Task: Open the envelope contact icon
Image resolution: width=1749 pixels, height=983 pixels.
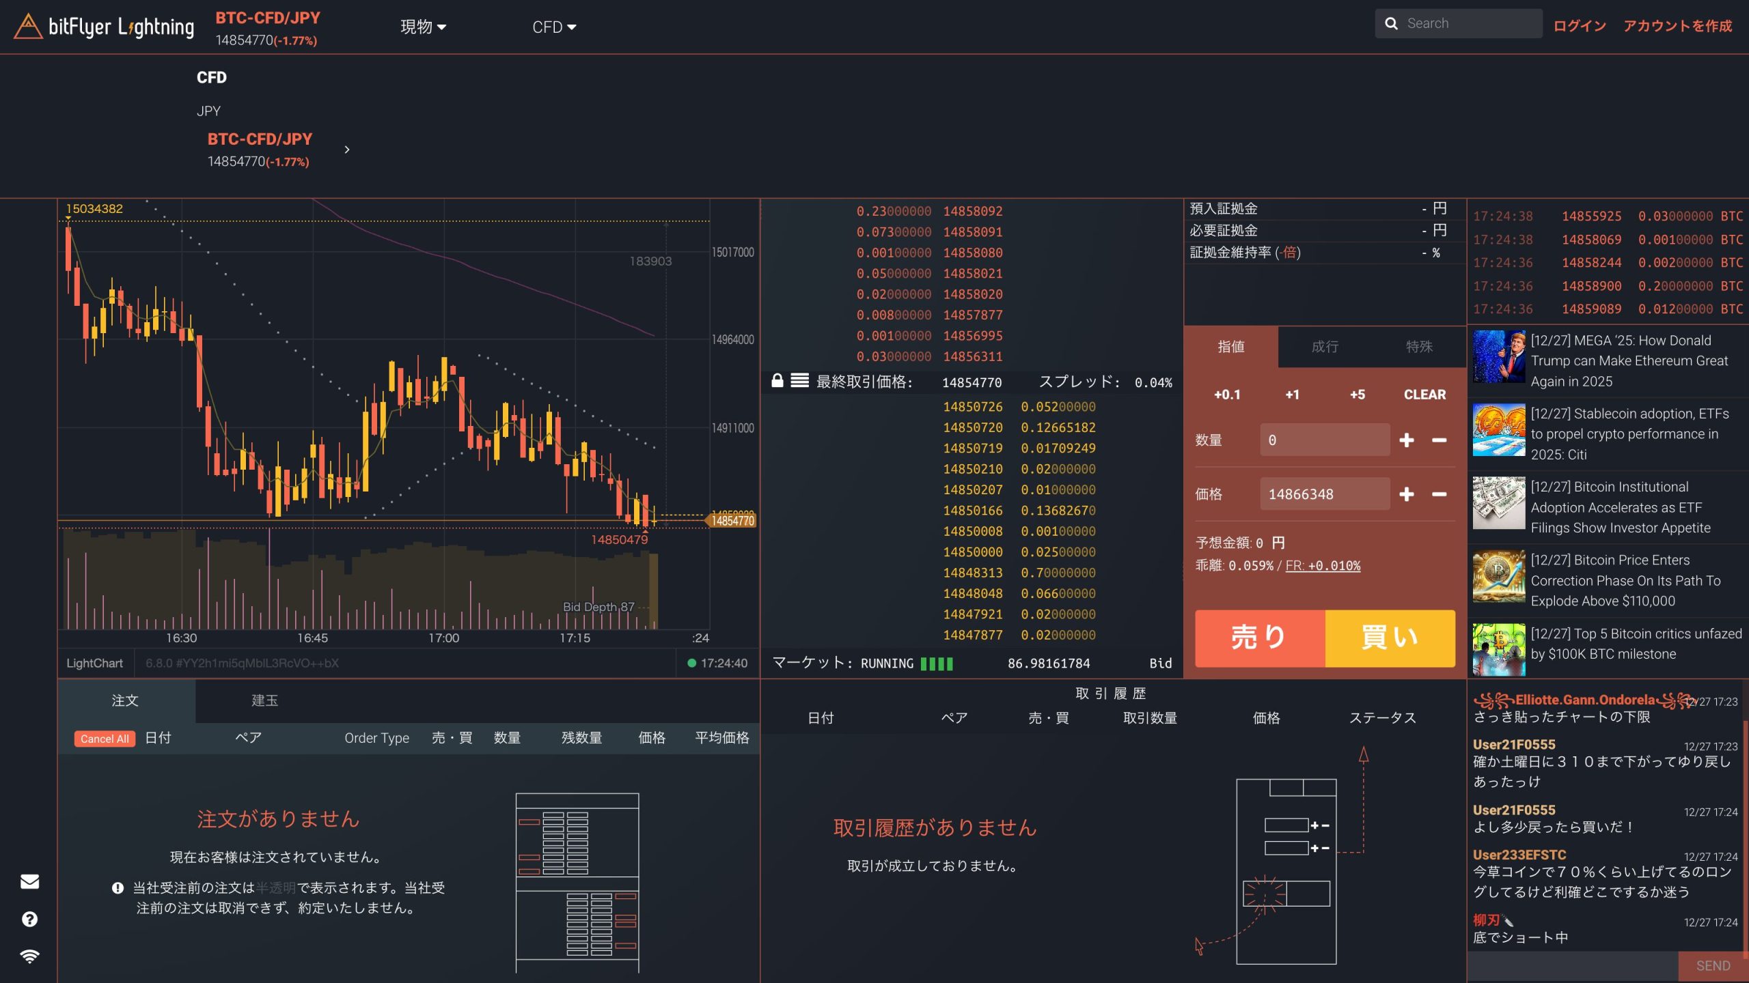Action: point(29,881)
